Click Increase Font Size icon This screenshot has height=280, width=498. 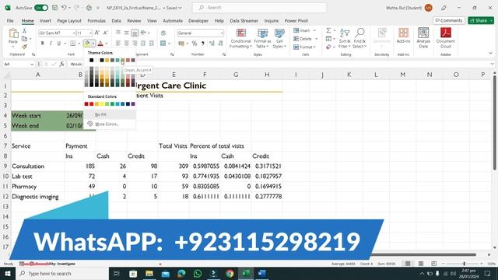(97, 33)
